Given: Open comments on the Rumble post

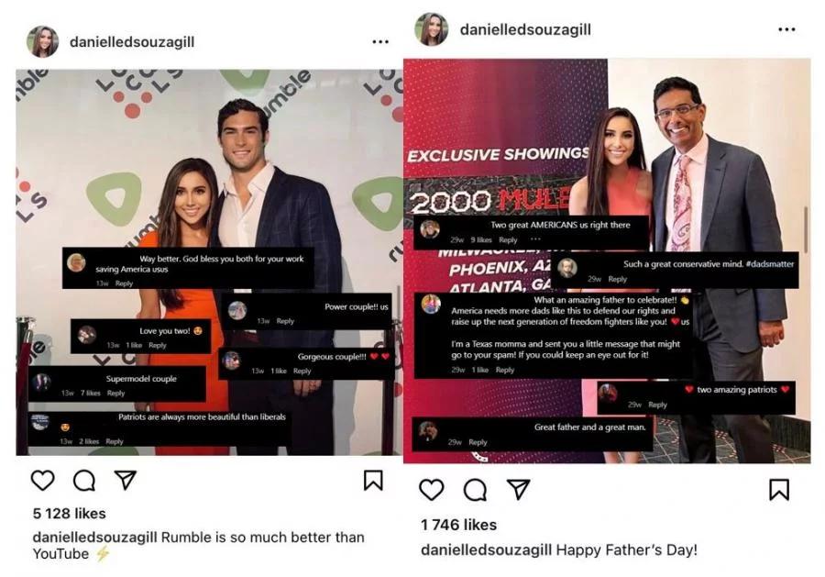Looking at the screenshot, I should tap(84, 480).
